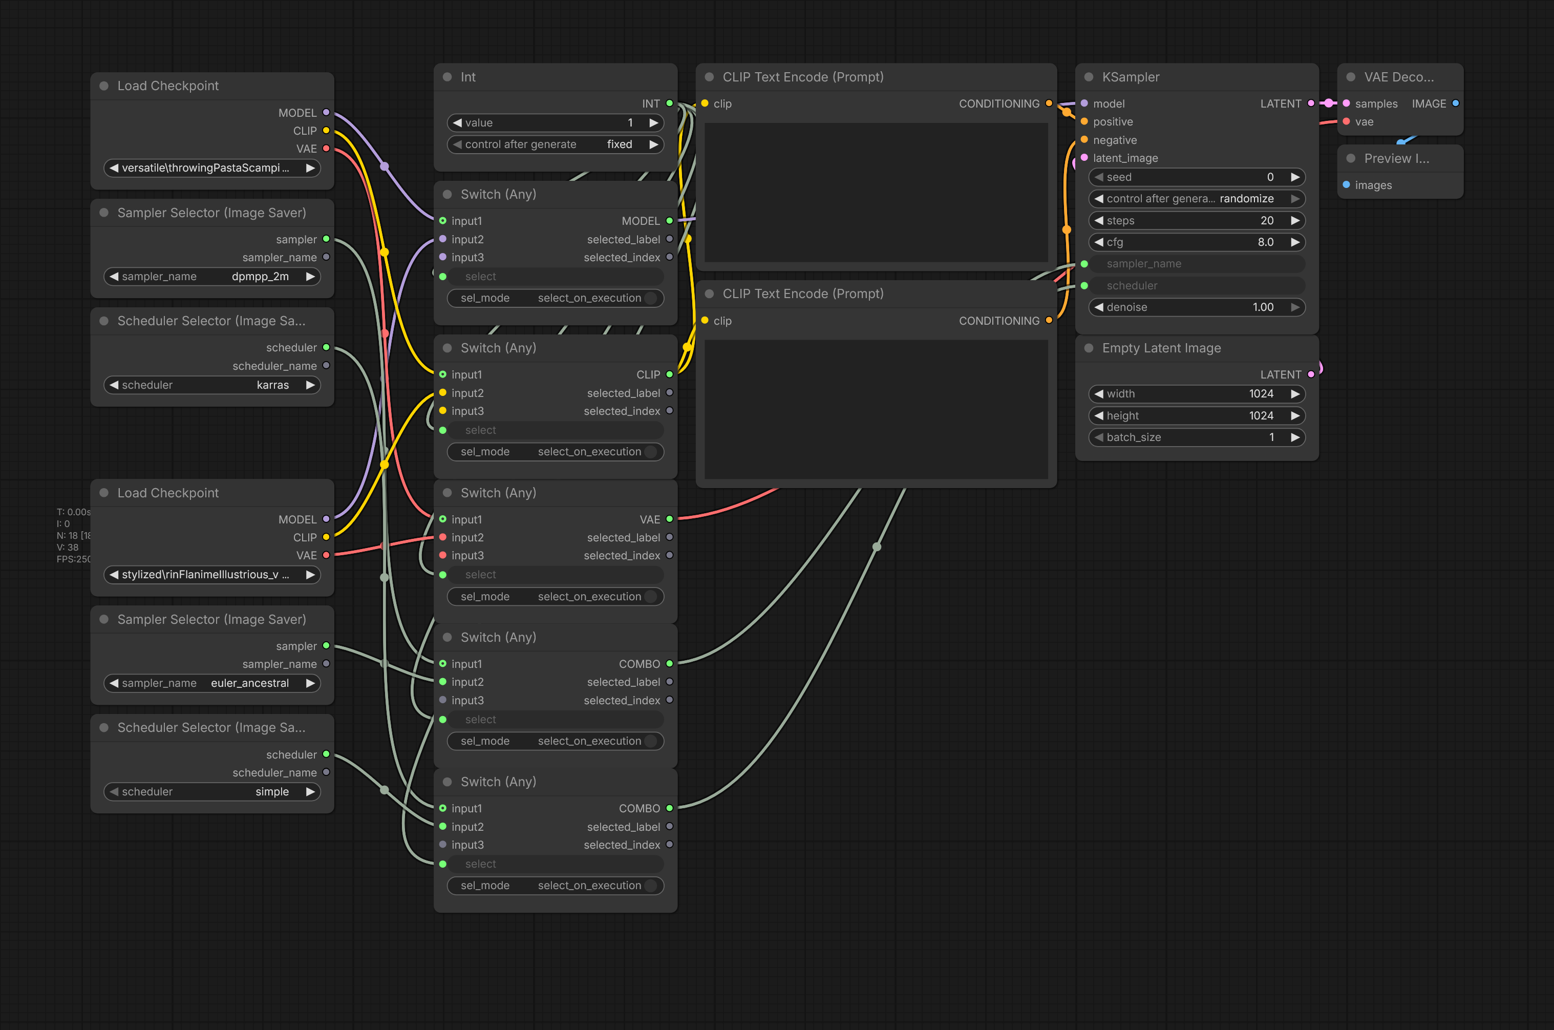Click the vae input socket on VAE Decode
The width and height of the screenshot is (1554, 1030).
[x=1347, y=121]
